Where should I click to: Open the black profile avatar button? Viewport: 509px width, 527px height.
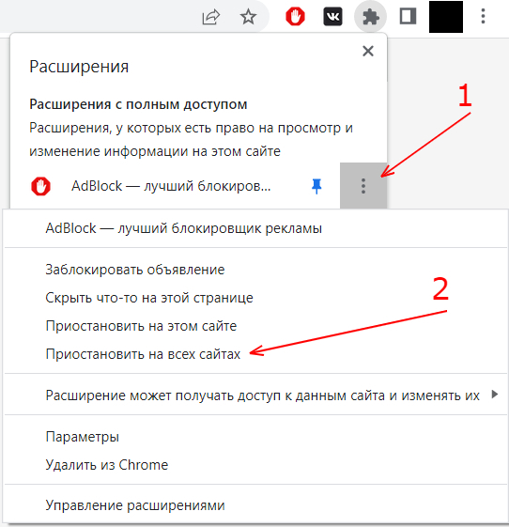tap(446, 17)
